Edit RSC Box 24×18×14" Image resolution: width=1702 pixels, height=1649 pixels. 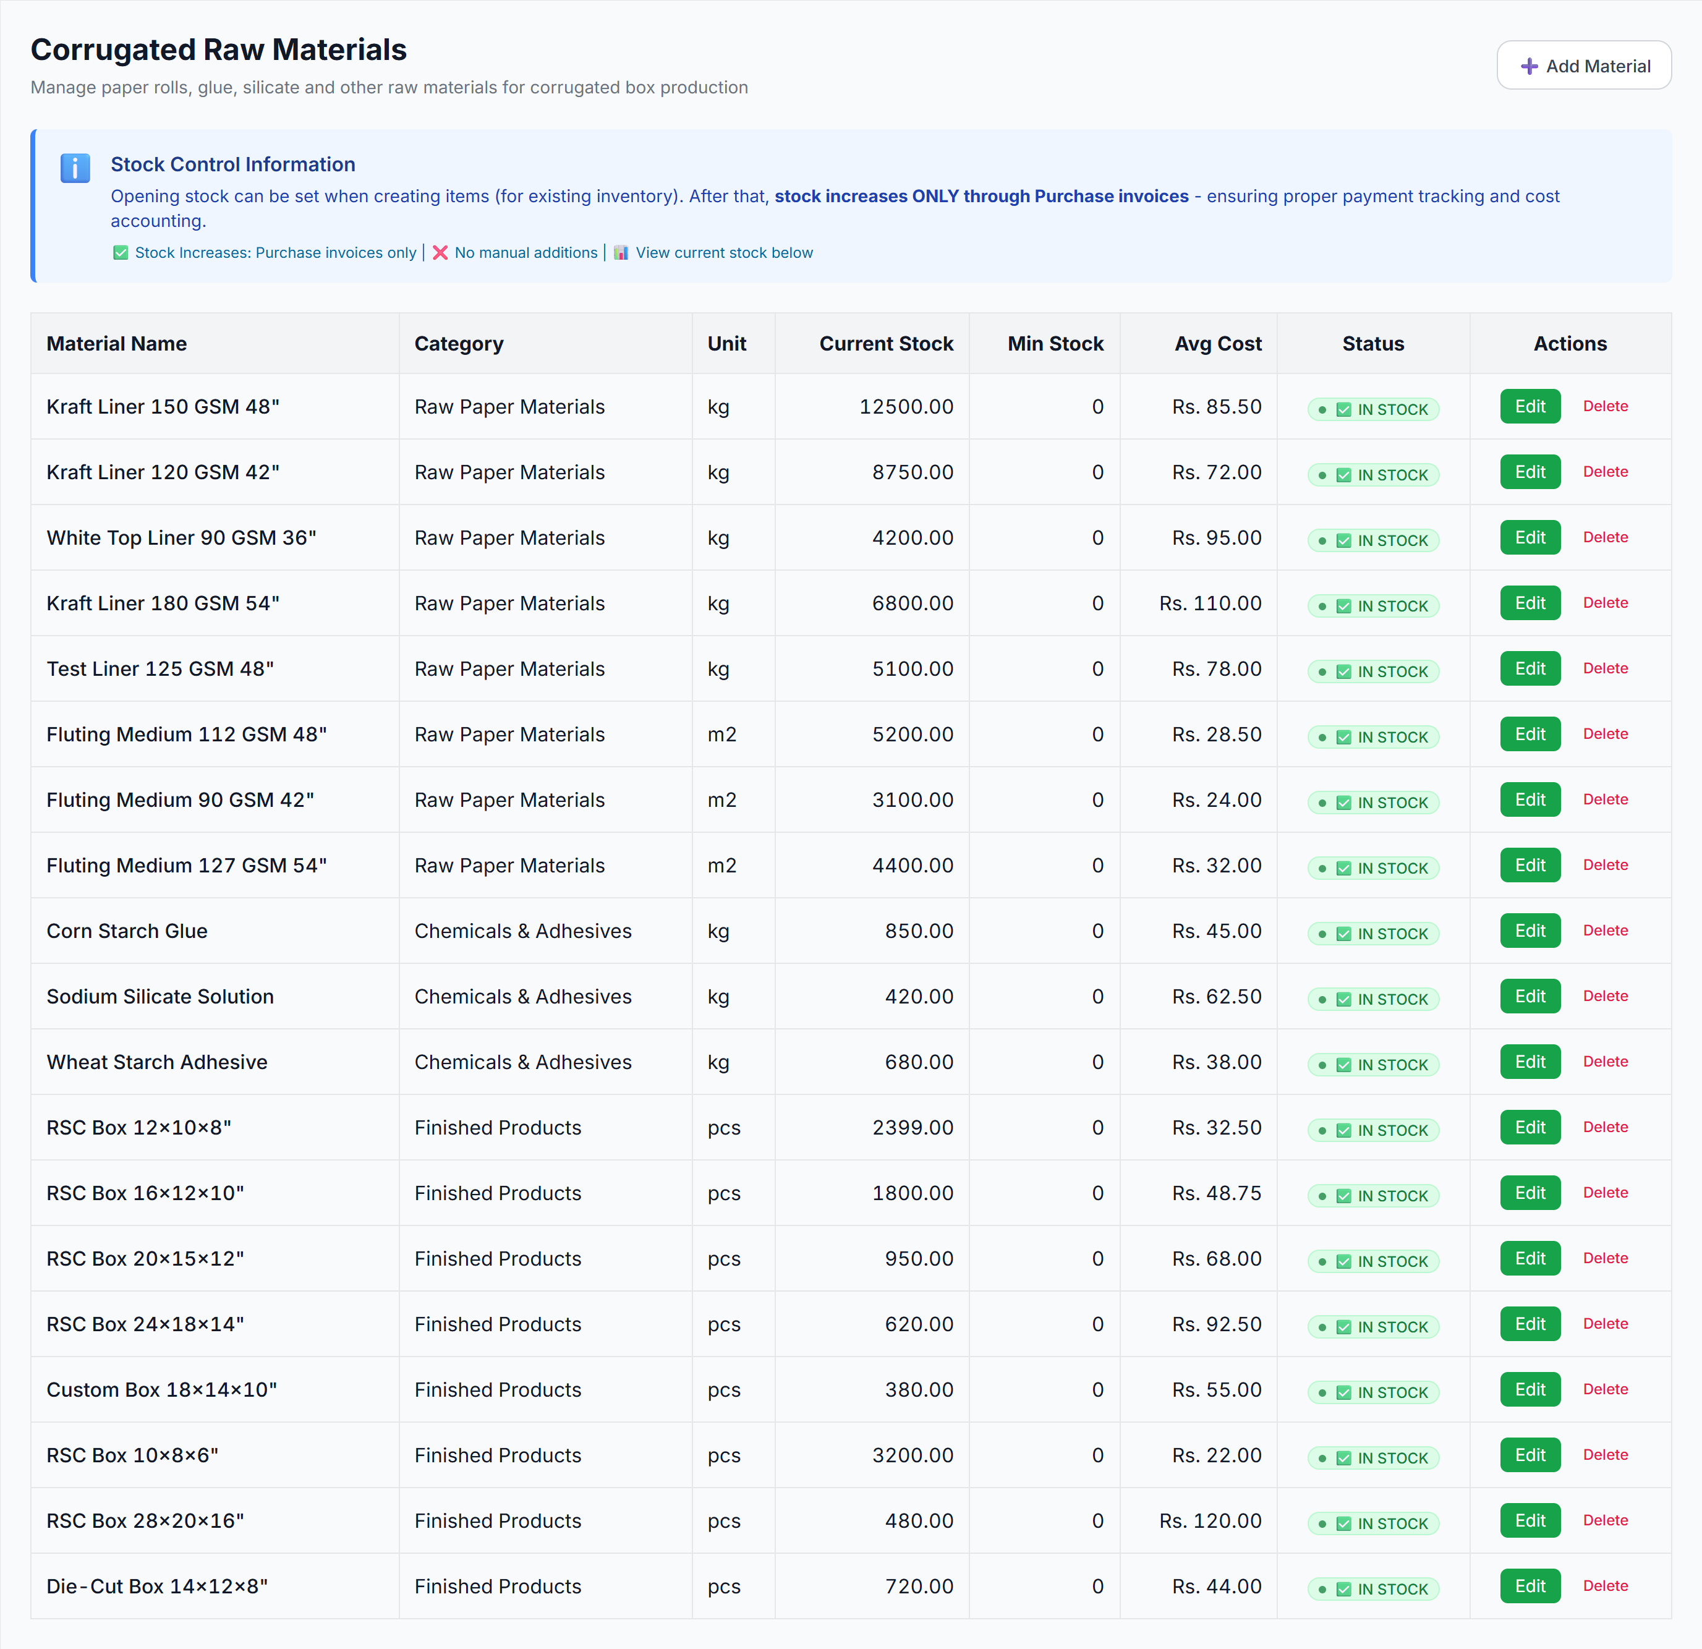1530,1324
